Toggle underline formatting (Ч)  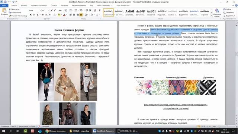click(37, 15)
